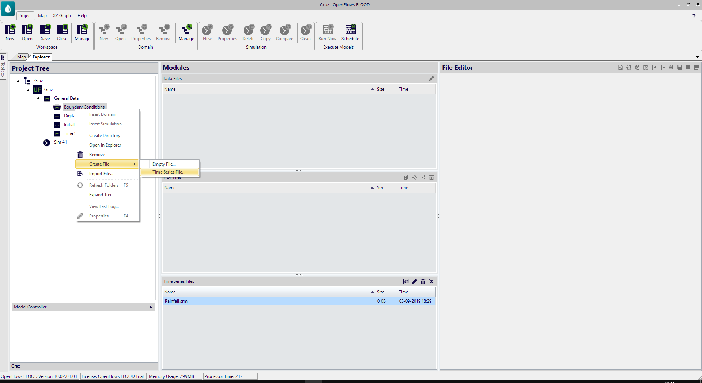This screenshot has width=702, height=383.
Task: Open the Schedule models tool
Action: 350,33
